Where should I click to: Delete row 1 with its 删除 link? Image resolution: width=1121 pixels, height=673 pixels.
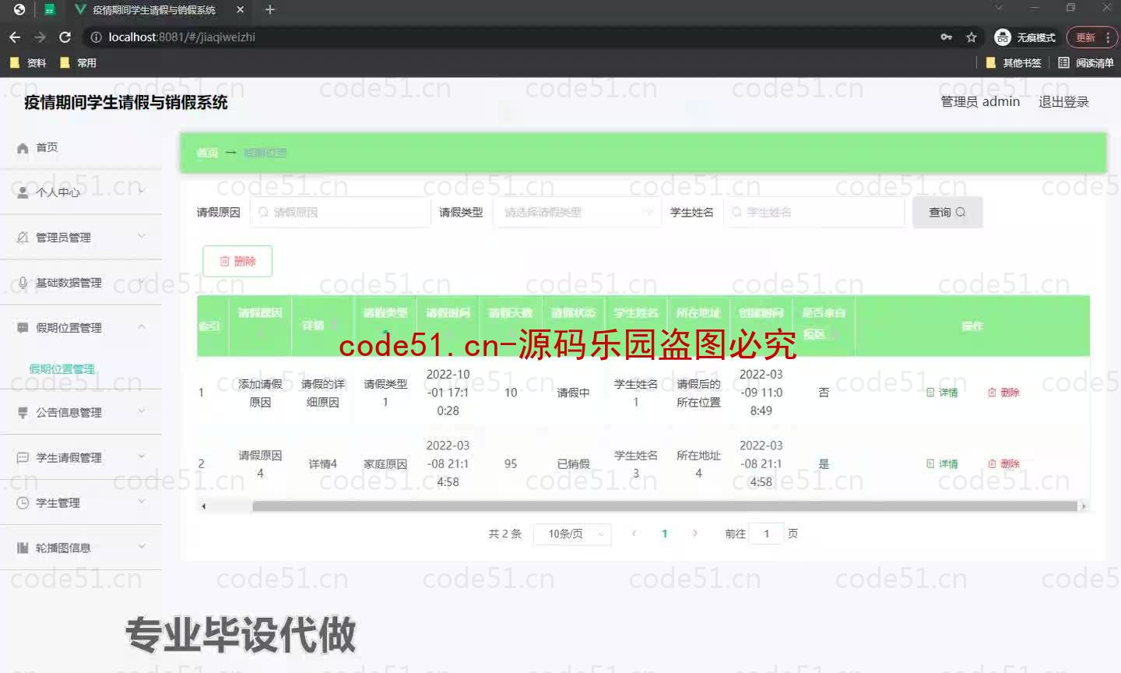1003,393
